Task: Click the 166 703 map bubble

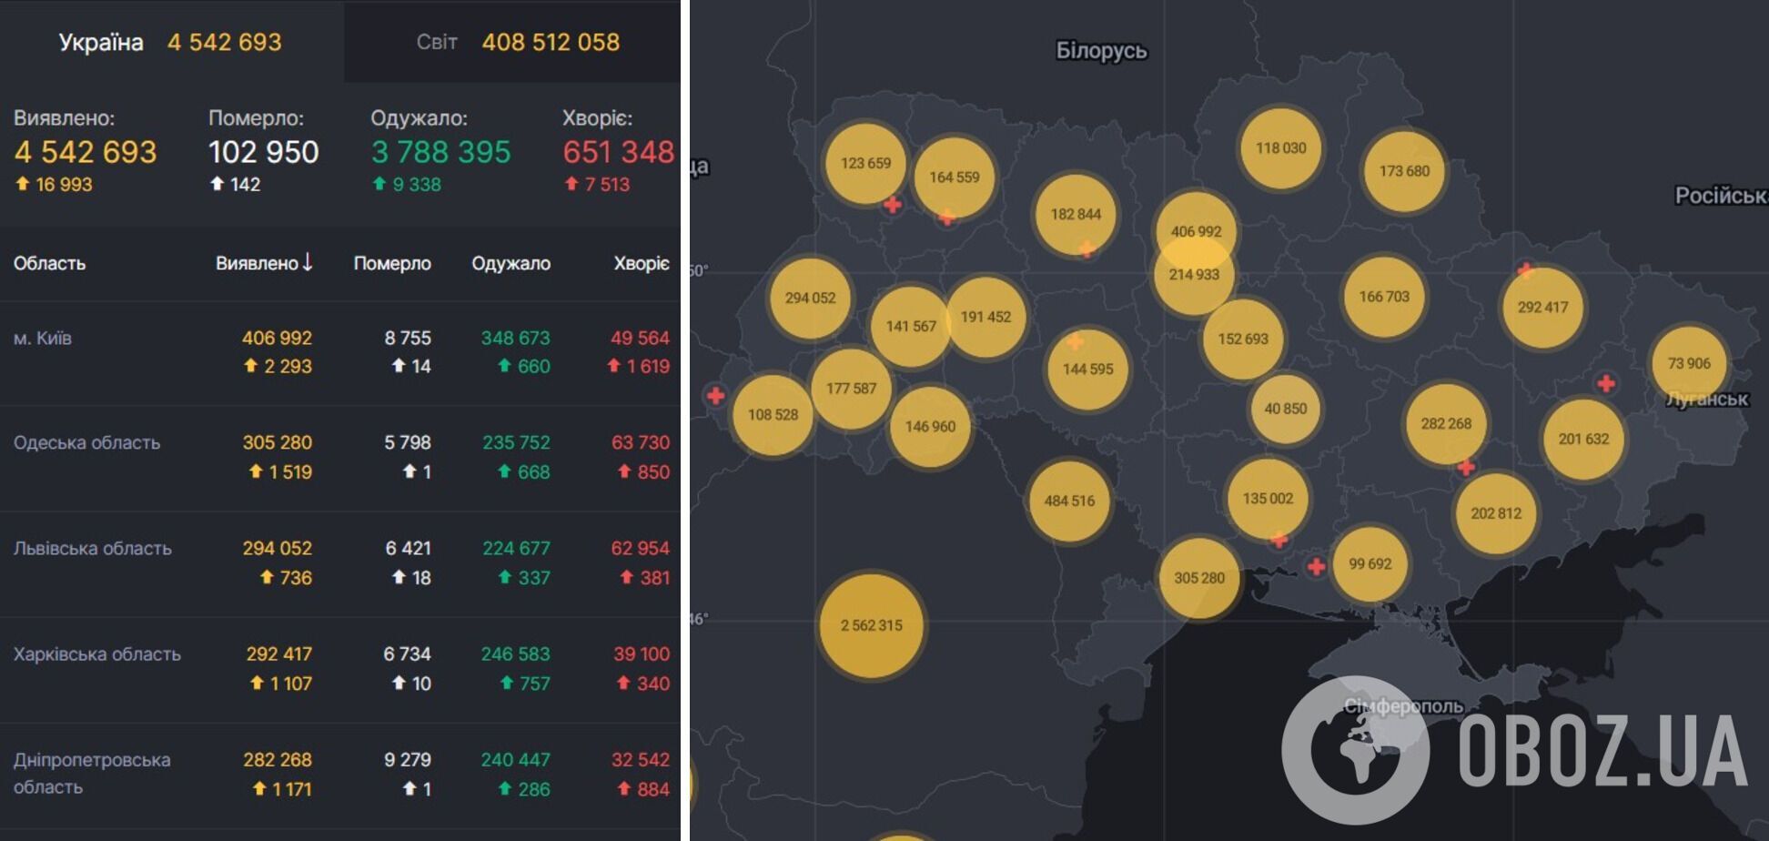Action: click(x=1384, y=296)
